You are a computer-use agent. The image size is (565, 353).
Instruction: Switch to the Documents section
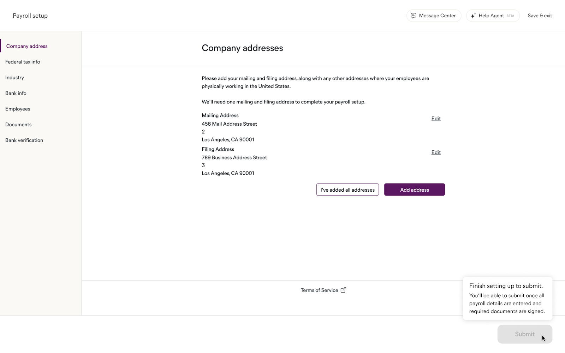pos(18,125)
